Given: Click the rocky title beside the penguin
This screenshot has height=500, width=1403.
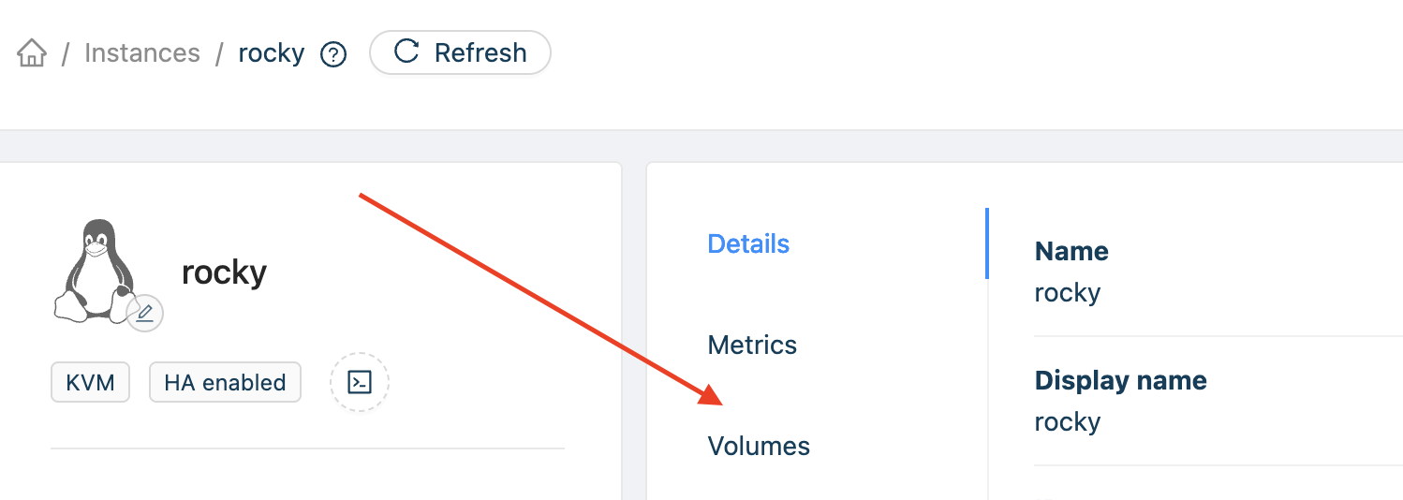Looking at the screenshot, I should coord(224,272).
